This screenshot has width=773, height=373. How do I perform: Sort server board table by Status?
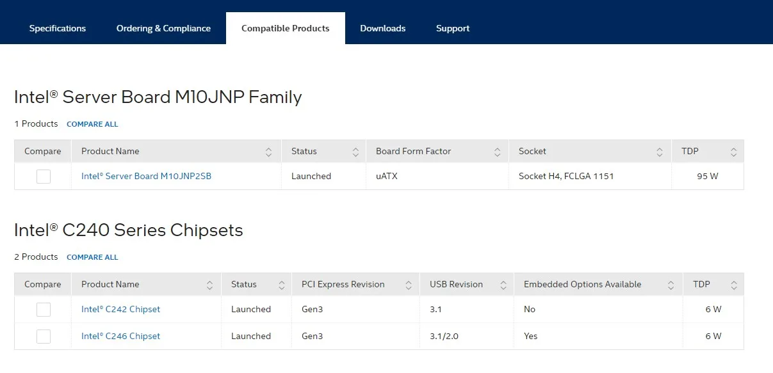click(355, 152)
